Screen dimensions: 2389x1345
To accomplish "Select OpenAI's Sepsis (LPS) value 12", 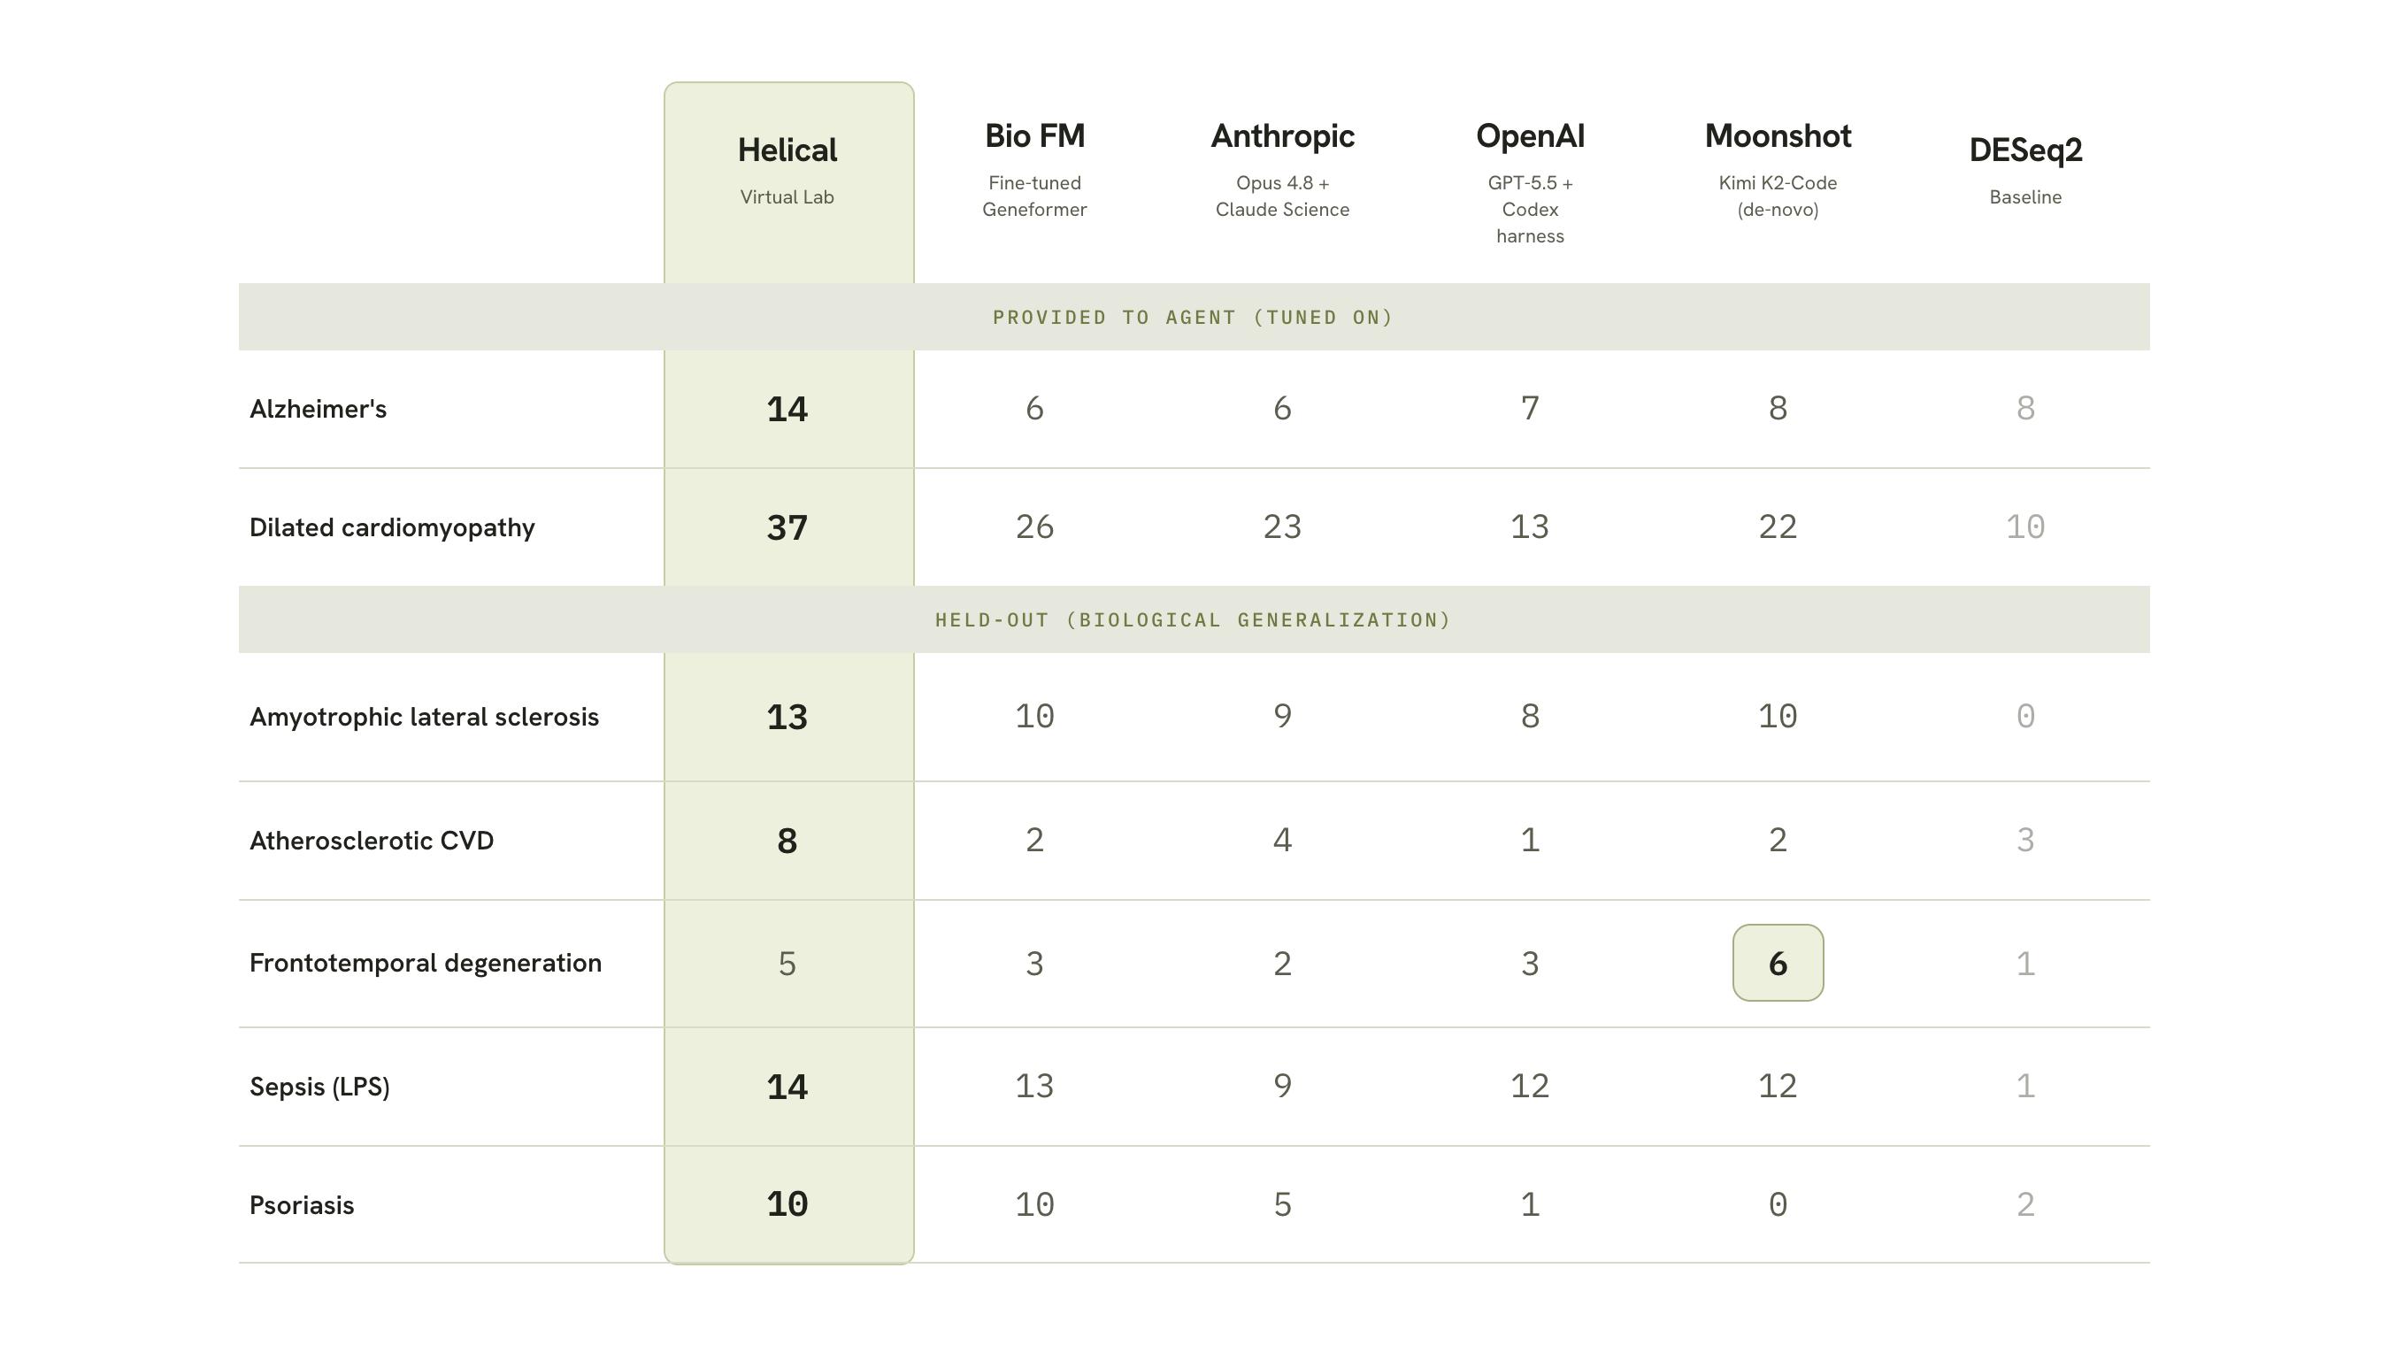I will 1530,1087.
